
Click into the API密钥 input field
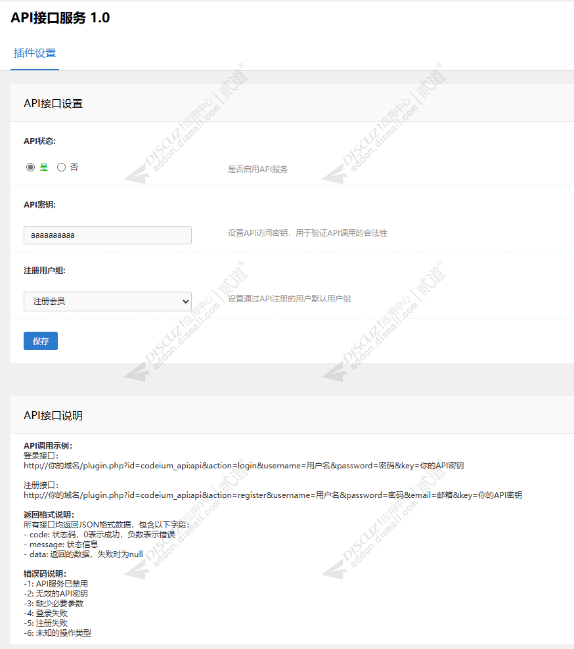pos(108,235)
